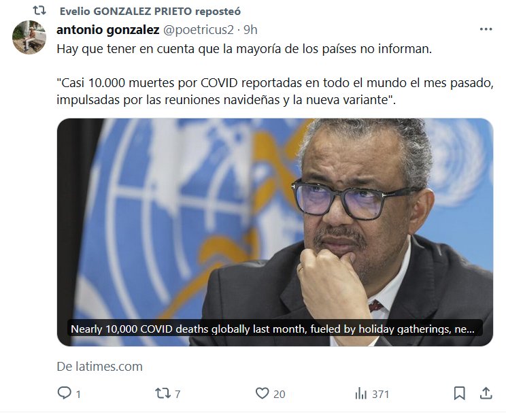Open the view analytics bar chart icon
Viewport: 506px width, 415px height.
(360, 394)
